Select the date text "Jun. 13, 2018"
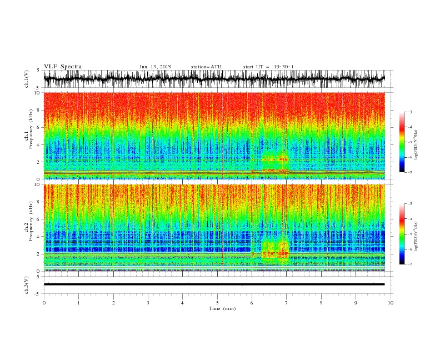This screenshot has width=440, height=340. click(x=155, y=67)
